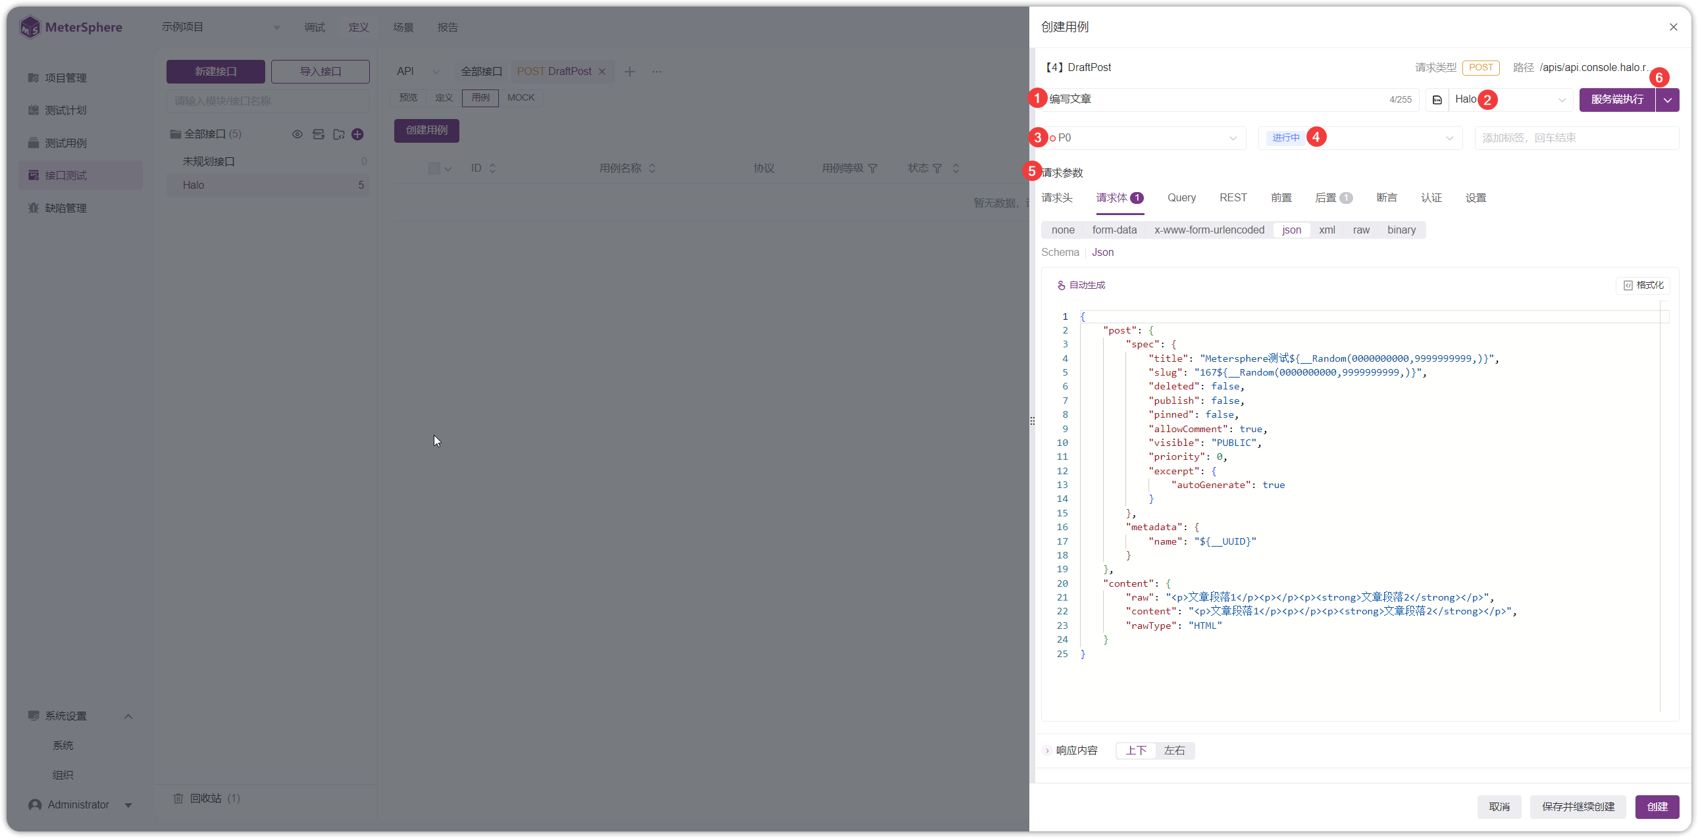
Task: Click the 创建 button
Action: (1657, 806)
